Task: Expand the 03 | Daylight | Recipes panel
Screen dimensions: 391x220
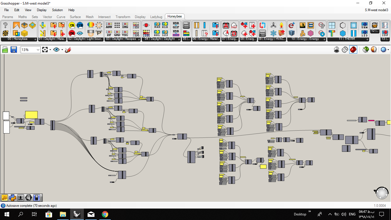Action: click(x=139, y=39)
